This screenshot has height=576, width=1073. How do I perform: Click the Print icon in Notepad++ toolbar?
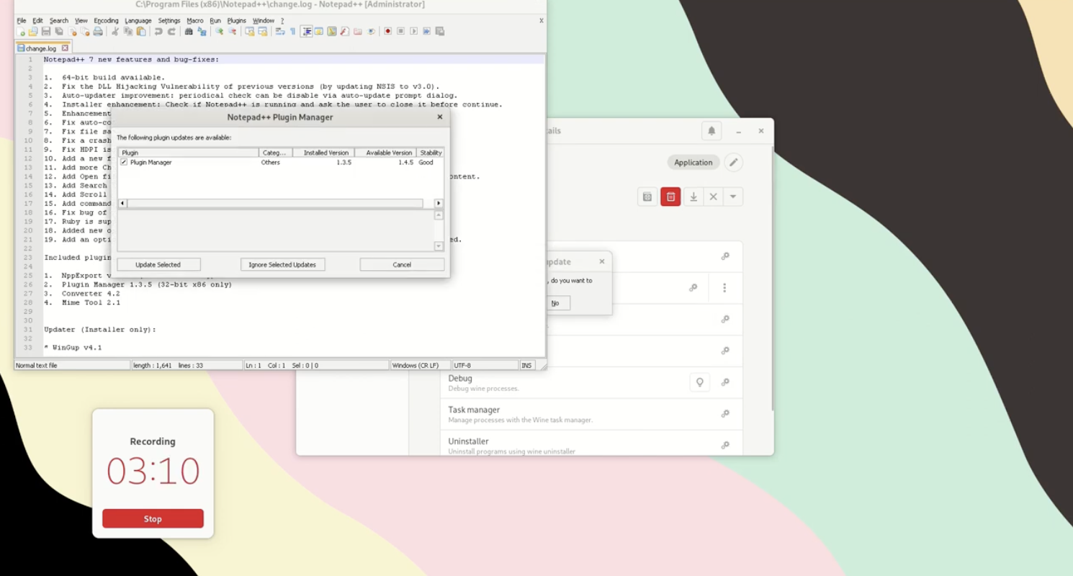98,32
